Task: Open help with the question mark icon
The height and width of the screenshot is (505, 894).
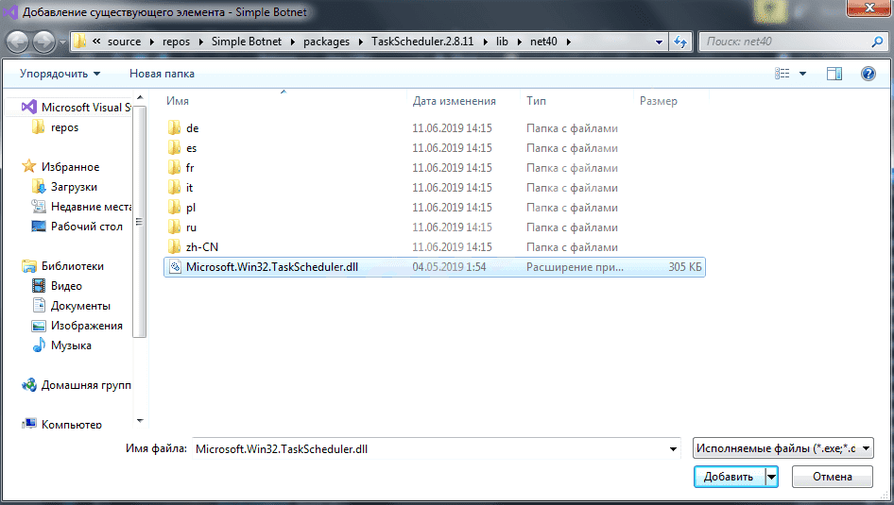Action: [x=868, y=74]
